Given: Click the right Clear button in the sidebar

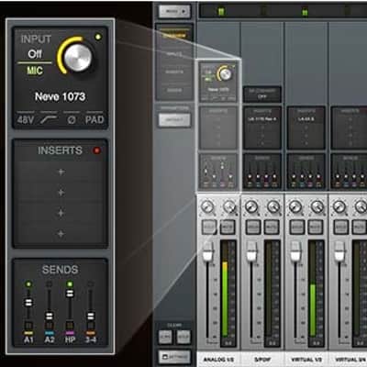Looking at the screenshot, I should (183, 337).
